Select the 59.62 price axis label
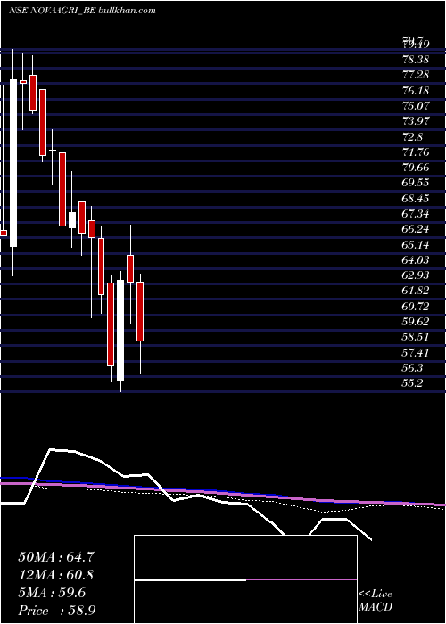 pyautogui.click(x=416, y=322)
